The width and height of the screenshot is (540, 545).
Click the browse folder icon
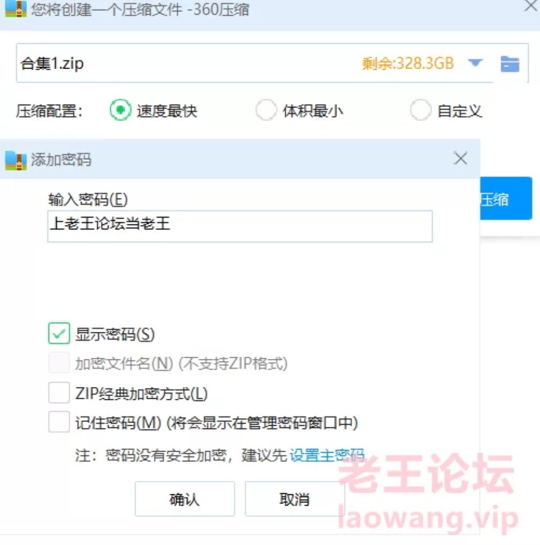[510, 64]
